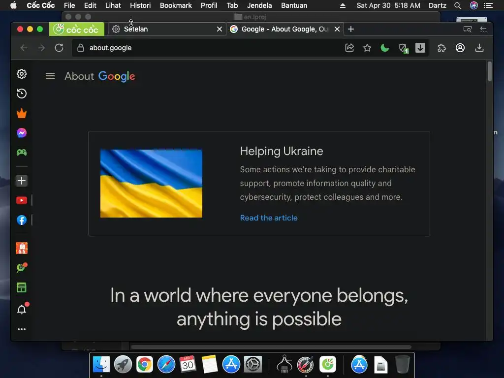
Task: Switch to the Setelan tab
Action: 166,29
